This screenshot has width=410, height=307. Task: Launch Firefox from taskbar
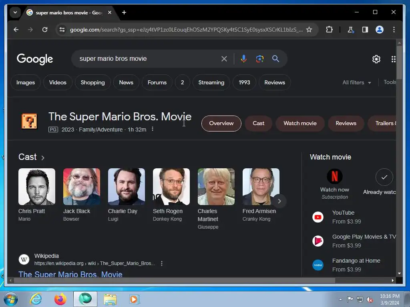60,299
